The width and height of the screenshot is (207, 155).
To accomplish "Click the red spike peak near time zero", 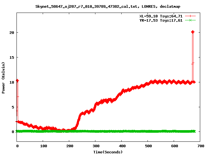I will click(17, 80).
